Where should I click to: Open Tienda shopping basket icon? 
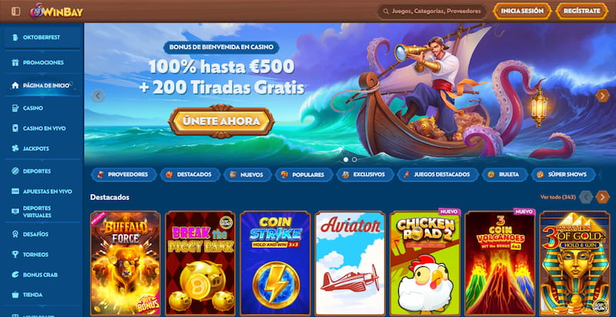pyautogui.click(x=15, y=295)
